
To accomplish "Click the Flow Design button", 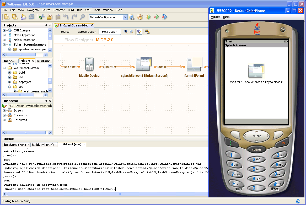I will pyautogui.click(x=110, y=32).
